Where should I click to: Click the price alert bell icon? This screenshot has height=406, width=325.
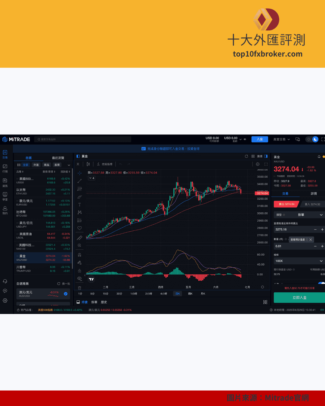click(x=319, y=157)
